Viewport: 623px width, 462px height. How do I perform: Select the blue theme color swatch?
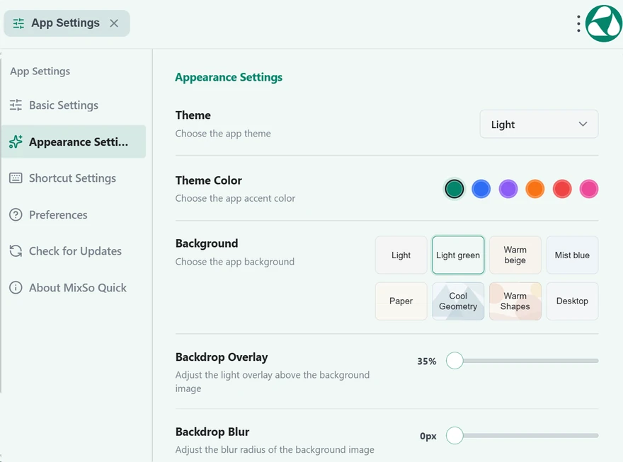[481, 189]
